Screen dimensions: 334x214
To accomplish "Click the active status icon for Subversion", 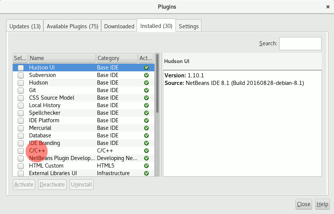I will coord(146,75).
